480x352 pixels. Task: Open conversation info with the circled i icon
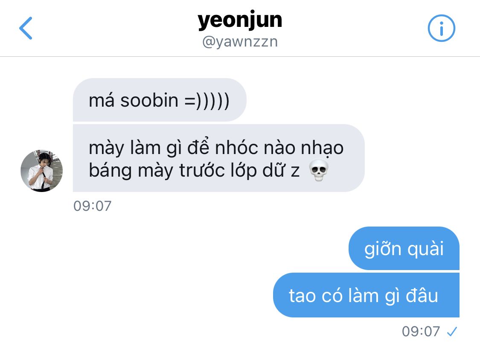coord(441,28)
